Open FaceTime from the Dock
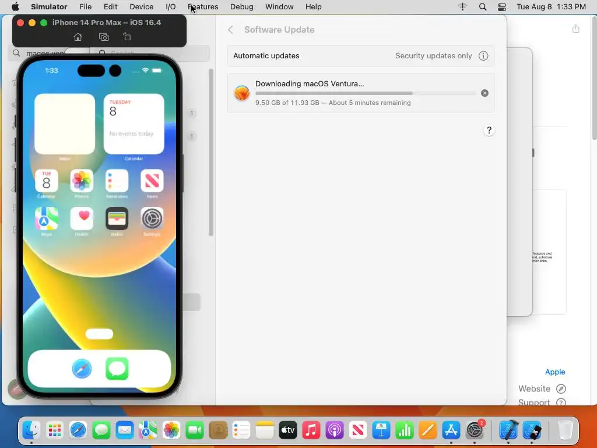Screen dimensions: 597x448 (195, 430)
